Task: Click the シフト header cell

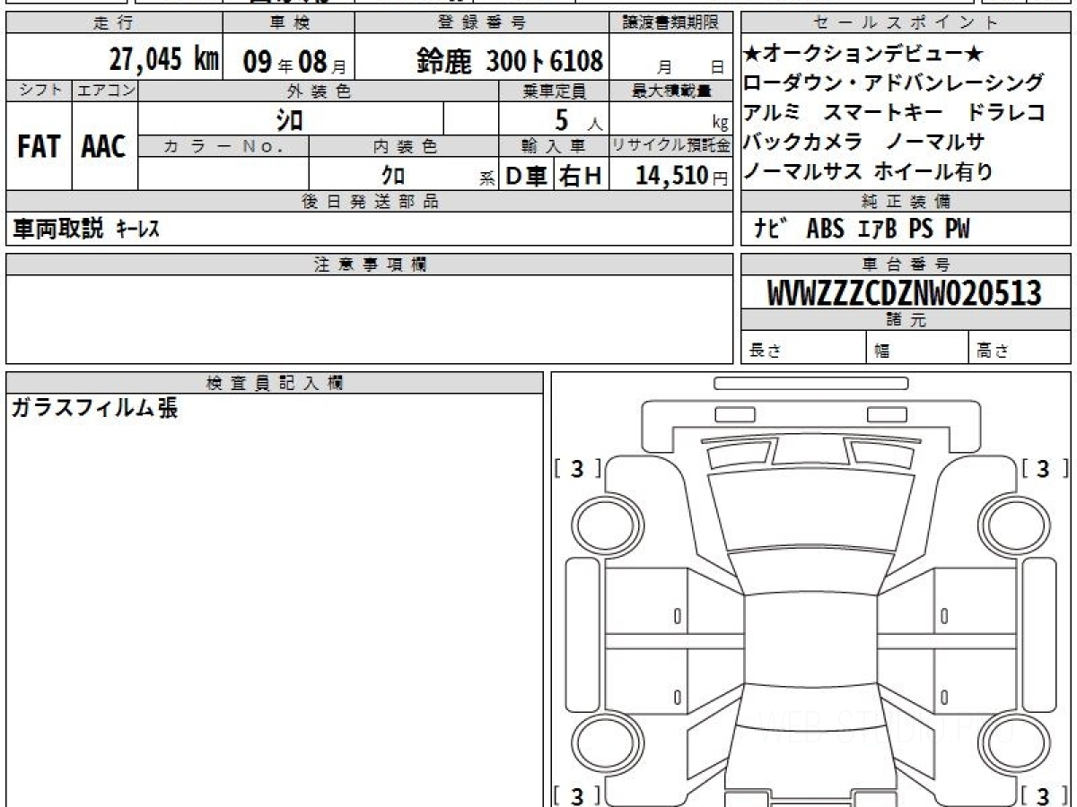Action: coord(39,91)
